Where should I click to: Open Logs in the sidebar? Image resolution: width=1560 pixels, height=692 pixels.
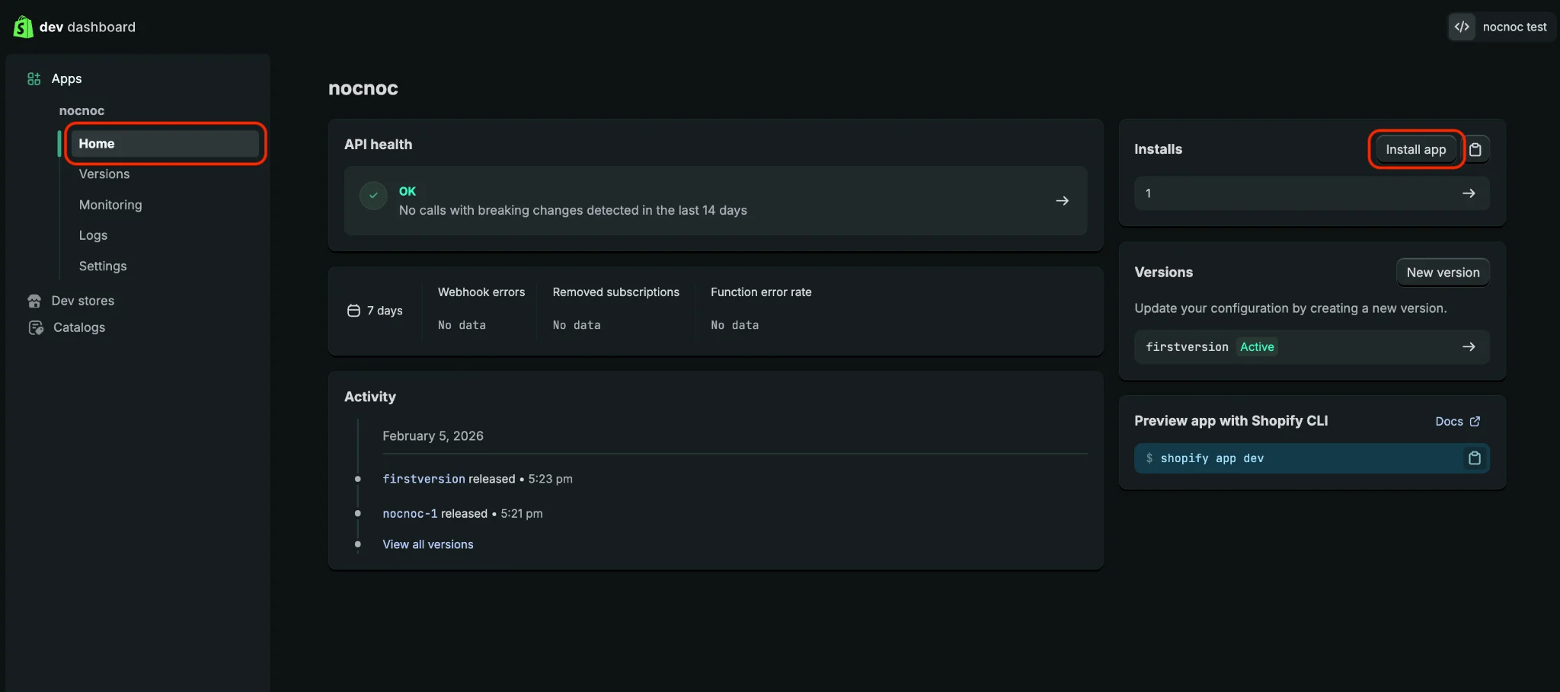coord(93,235)
